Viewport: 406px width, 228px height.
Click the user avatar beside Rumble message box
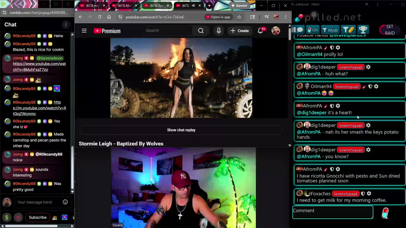7,202
